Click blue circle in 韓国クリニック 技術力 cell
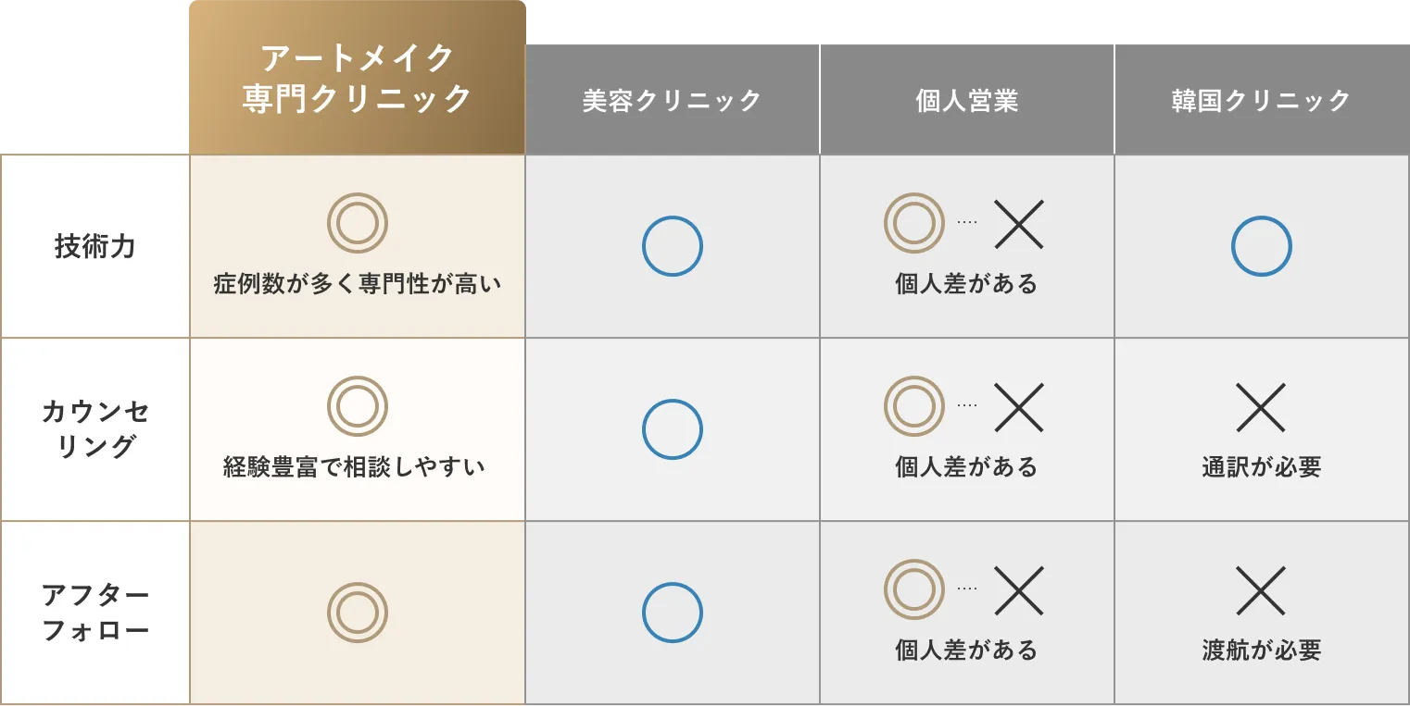The height and width of the screenshot is (706, 1410). tap(1262, 246)
